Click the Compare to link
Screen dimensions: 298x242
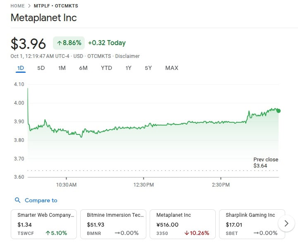tap(41, 200)
